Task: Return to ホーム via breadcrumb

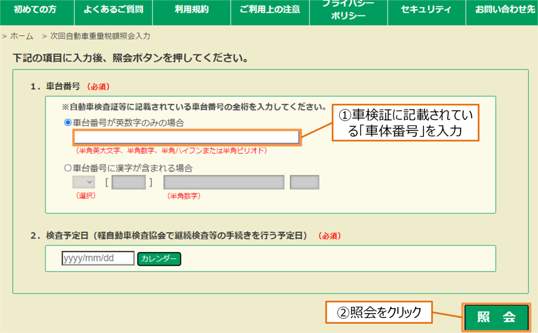Action: [x=21, y=36]
